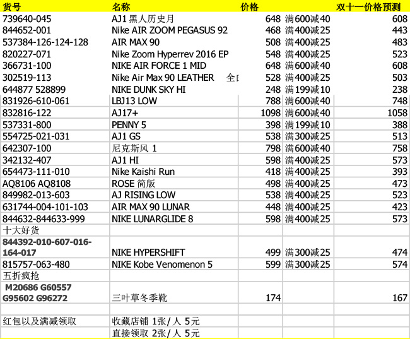
Task: Select the "LBJ13 LOW" name cell
Action: pos(136,101)
